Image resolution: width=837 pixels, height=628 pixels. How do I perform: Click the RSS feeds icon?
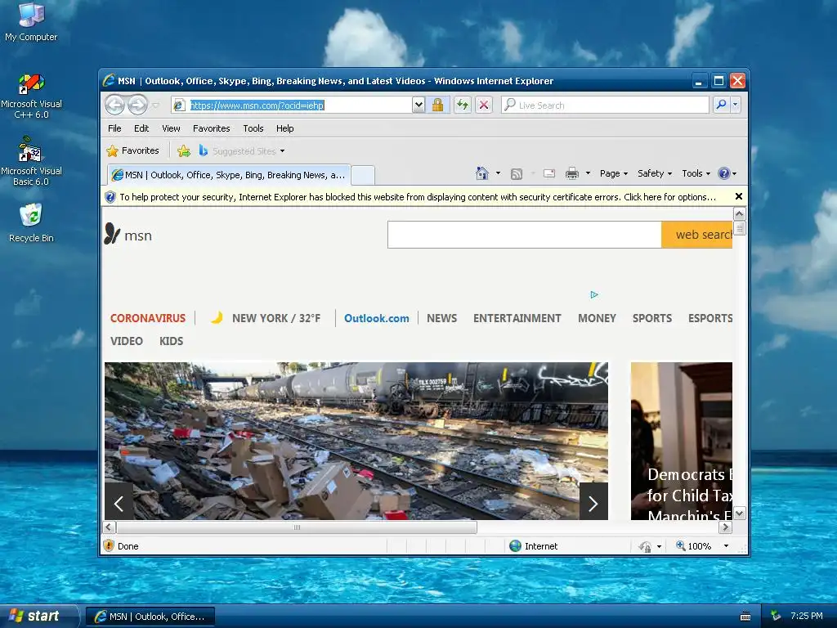517,173
